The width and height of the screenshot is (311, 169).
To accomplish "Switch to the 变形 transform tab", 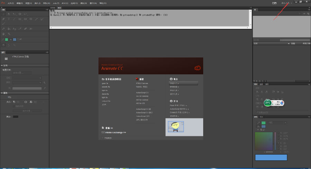I will click(267, 84).
